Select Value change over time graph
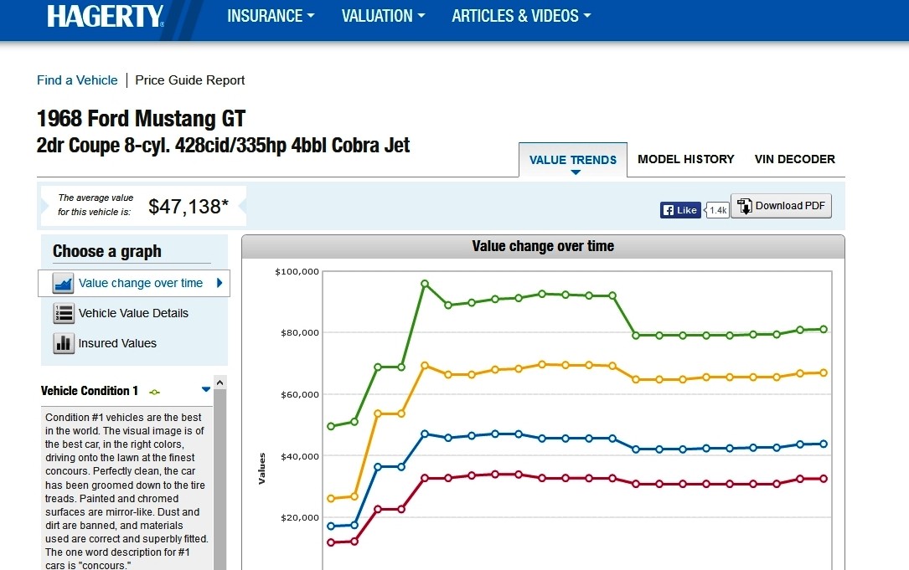 (134, 283)
